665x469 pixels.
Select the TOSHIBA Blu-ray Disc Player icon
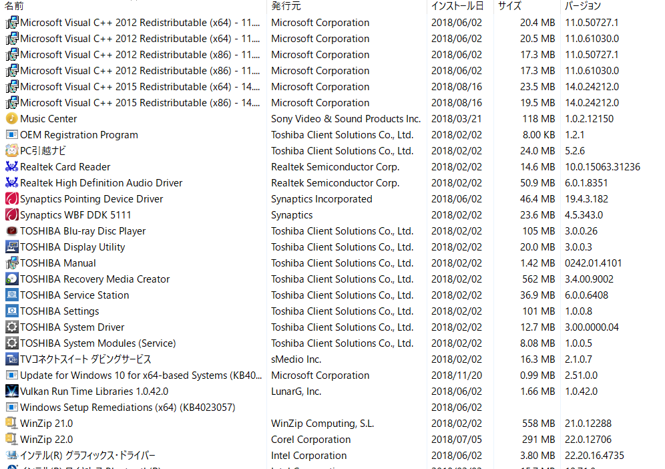click(11, 231)
